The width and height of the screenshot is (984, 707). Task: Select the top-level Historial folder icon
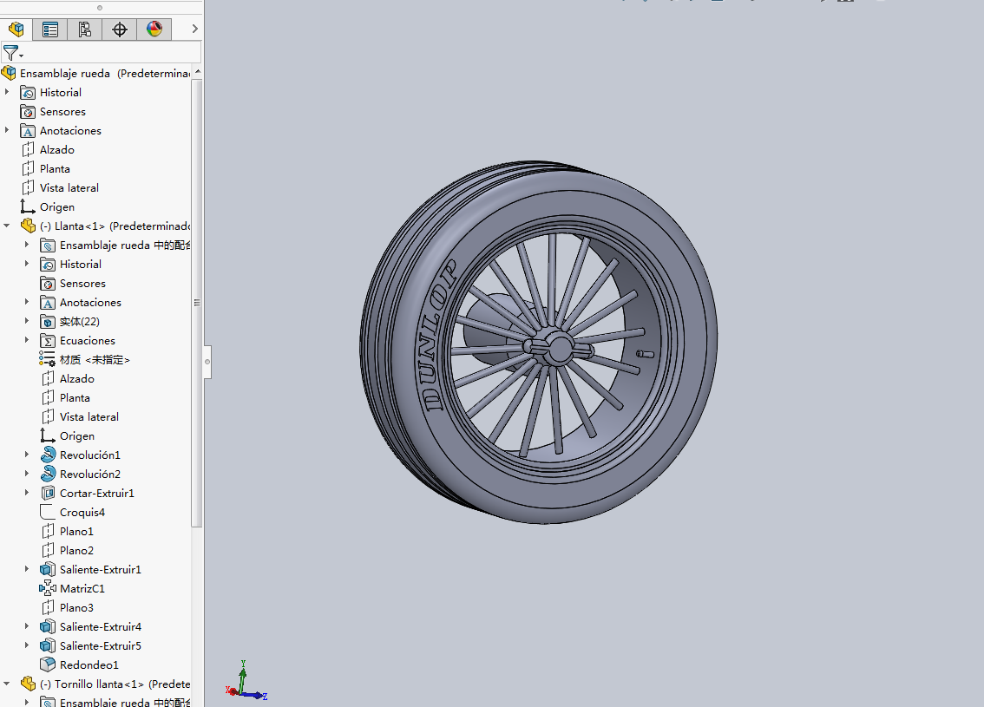(28, 93)
